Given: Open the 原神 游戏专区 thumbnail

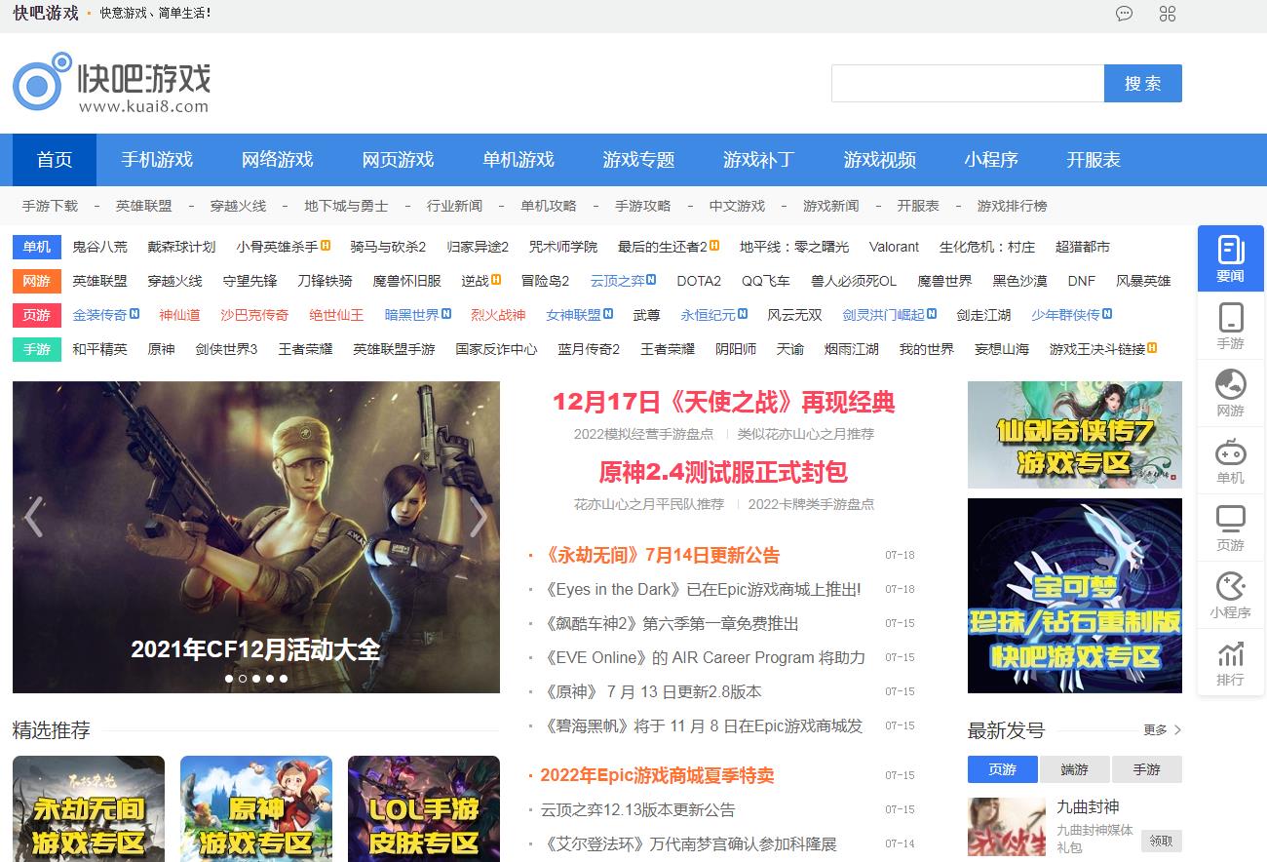Looking at the screenshot, I should point(256,808).
